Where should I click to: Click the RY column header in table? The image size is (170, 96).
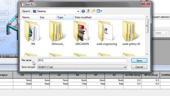pos(96,75)
